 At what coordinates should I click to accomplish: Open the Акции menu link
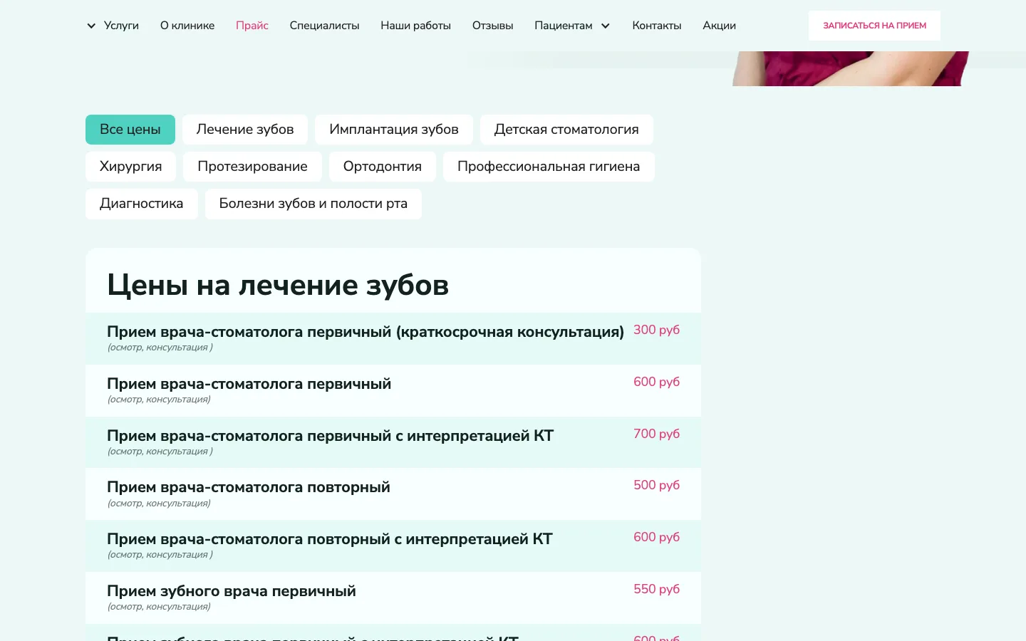[719, 26]
